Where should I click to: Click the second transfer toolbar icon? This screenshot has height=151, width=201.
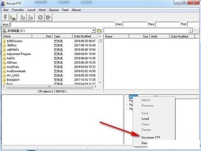click(x=31, y=17)
